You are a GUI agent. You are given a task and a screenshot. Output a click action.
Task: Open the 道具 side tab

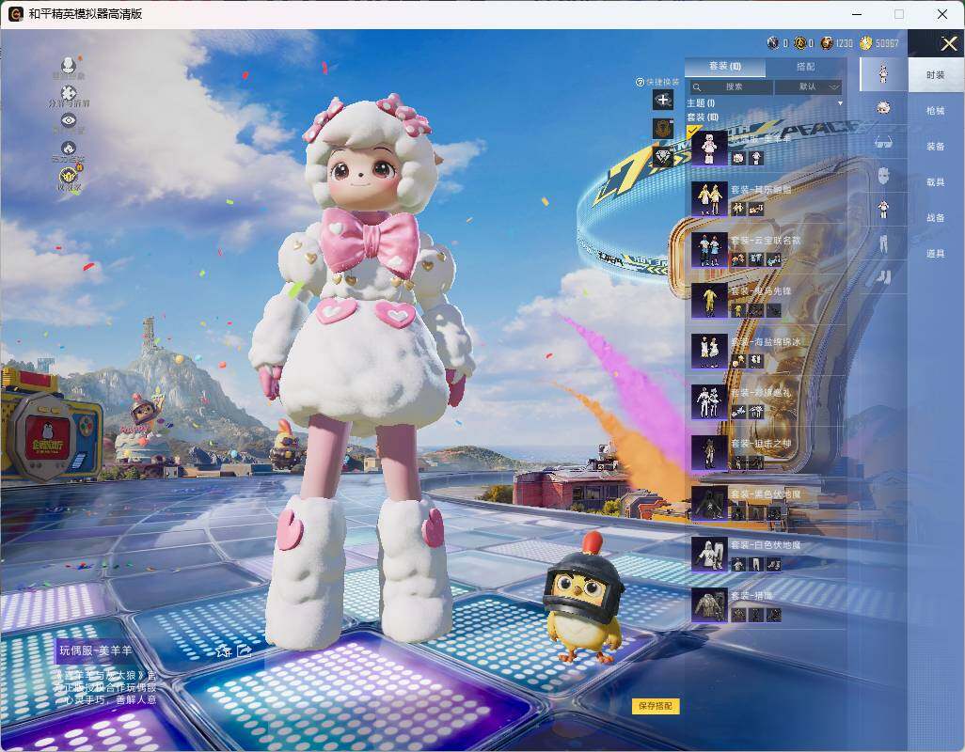[936, 254]
